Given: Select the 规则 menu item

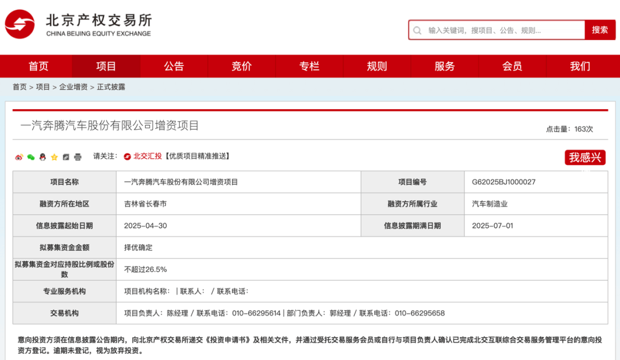Looking at the screenshot, I should click(x=377, y=66).
